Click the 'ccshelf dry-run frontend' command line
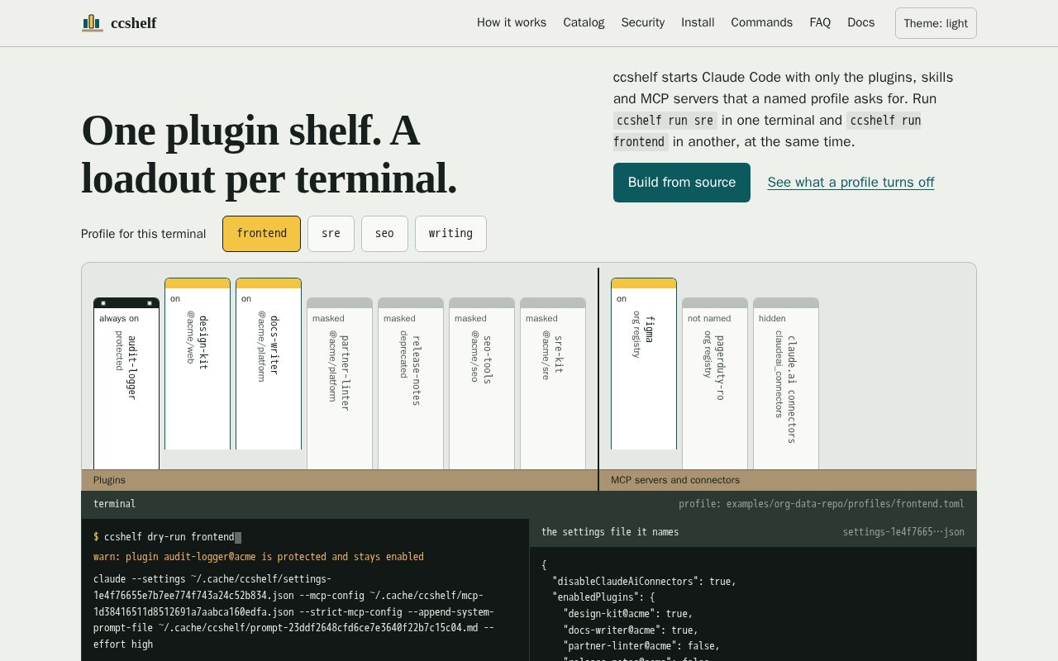This screenshot has height=661, width=1058. point(168,537)
